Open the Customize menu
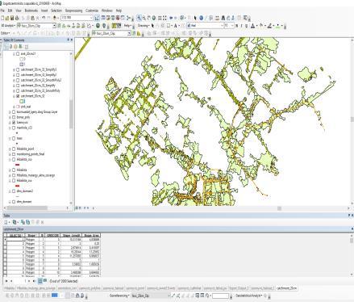 pyautogui.click(x=92, y=10)
